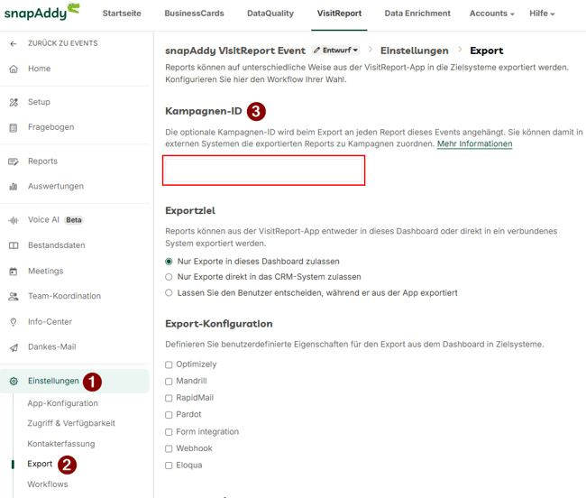
Task: Enable the Webhook checkbox
Action: [169, 448]
